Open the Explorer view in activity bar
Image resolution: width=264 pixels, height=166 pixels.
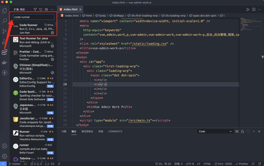[5, 11]
